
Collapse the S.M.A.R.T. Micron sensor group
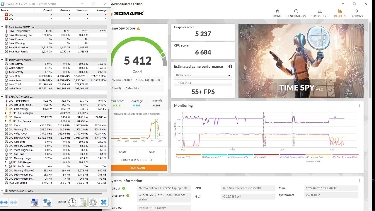(2, 27)
